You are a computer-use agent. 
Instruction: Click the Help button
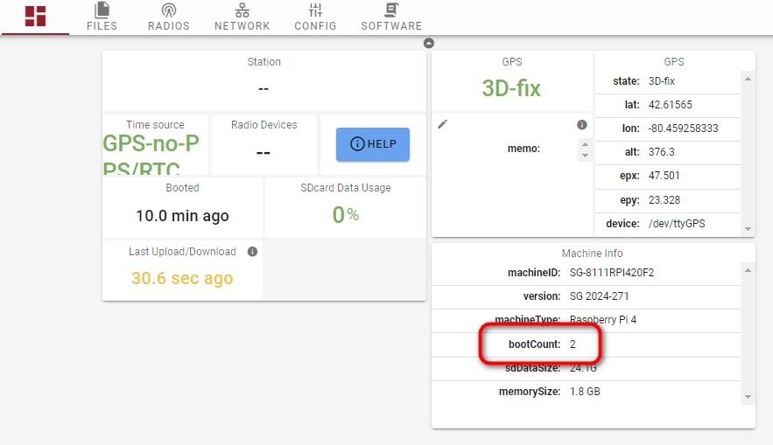[x=373, y=144]
